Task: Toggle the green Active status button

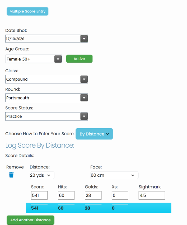Action: [79, 59]
